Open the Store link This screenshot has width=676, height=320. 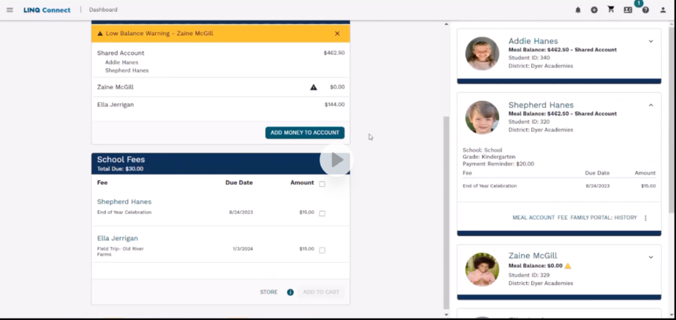click(269, 292)
